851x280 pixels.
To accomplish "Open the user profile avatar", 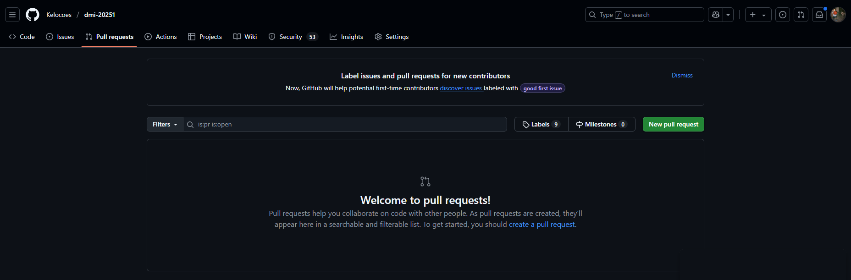I will point(838,15).
